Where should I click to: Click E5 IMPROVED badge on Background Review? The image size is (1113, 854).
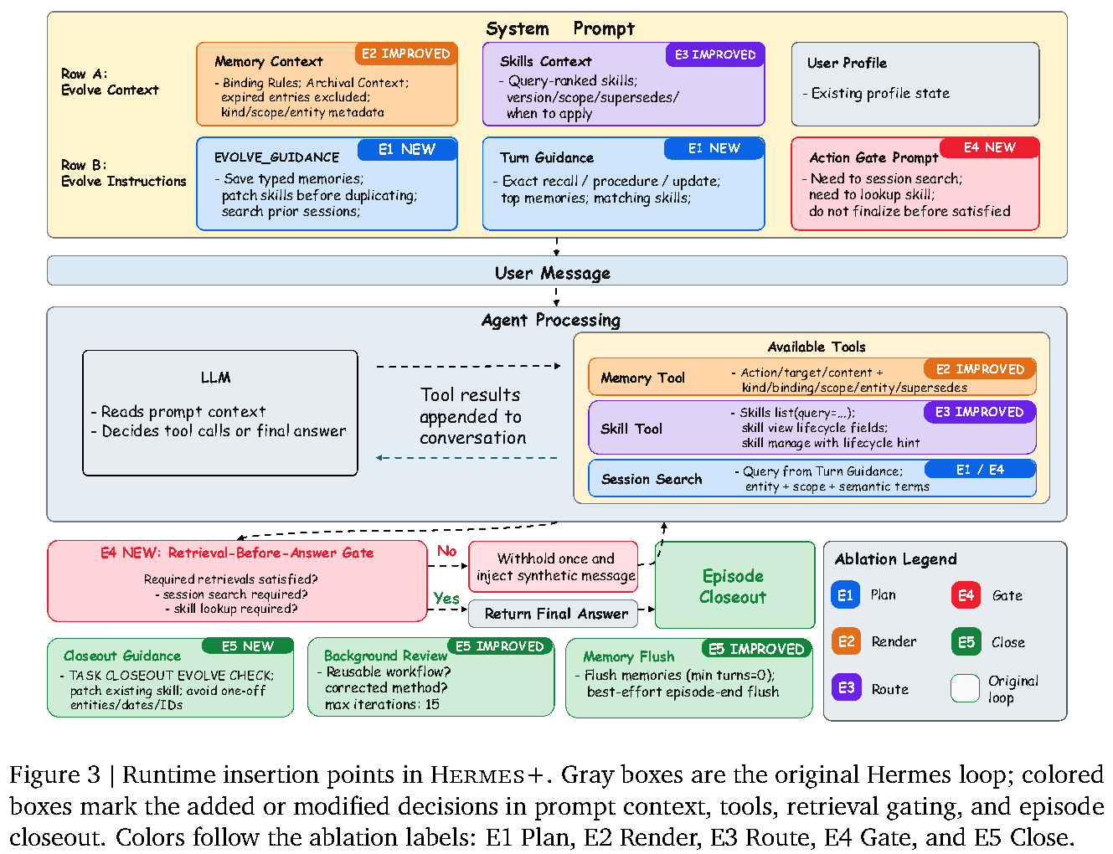pyautogui.click(x=501, y=646)
